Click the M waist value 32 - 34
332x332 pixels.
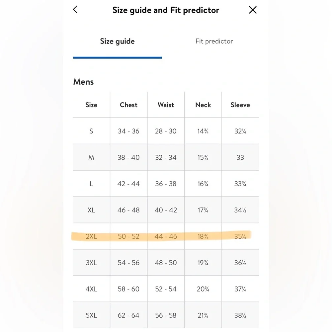click(x=166, y=157)
